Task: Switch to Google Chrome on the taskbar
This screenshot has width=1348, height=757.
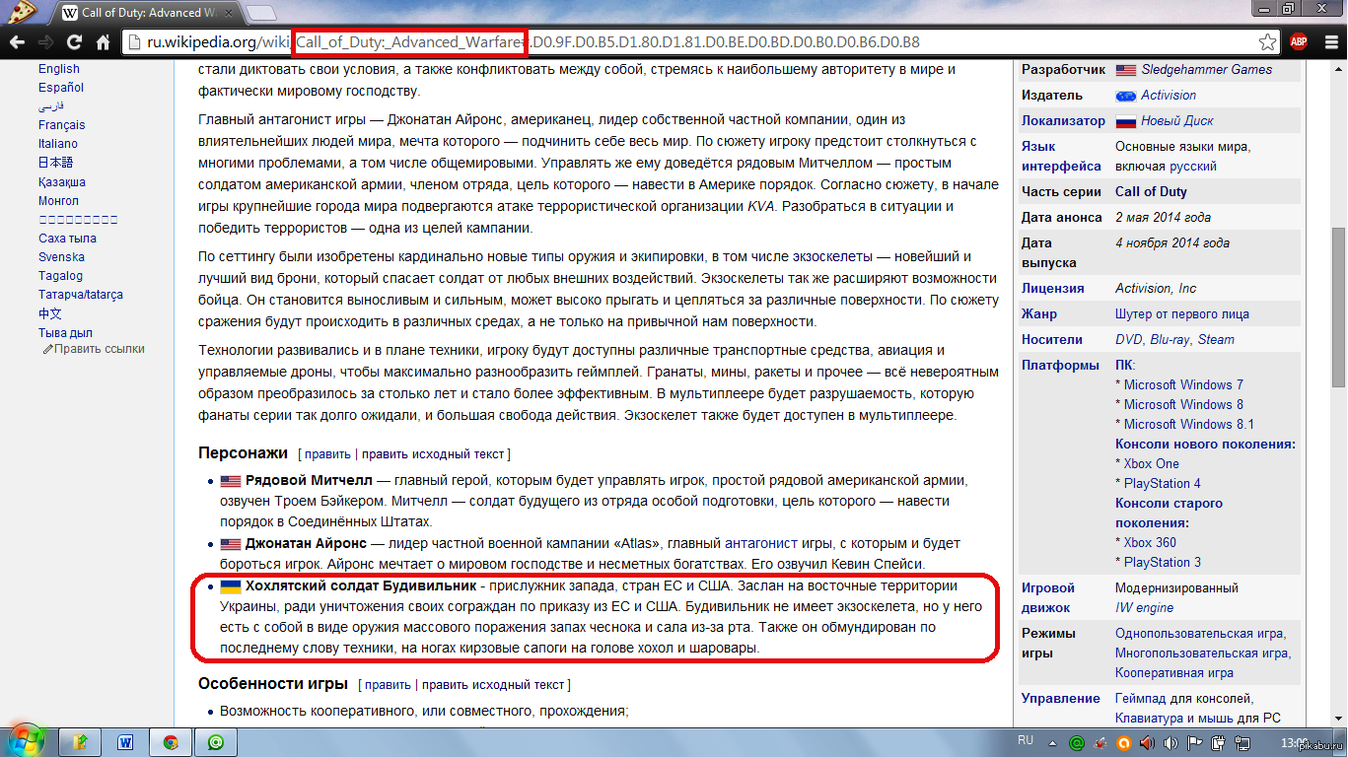Action: [171, 742]
